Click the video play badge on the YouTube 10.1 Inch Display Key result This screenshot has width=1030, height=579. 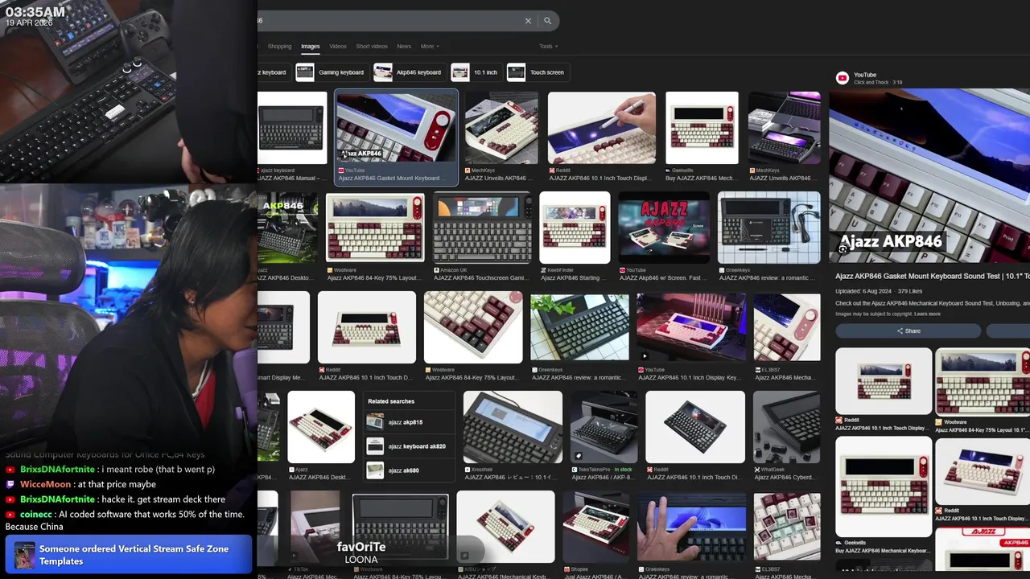coord(645,355)
